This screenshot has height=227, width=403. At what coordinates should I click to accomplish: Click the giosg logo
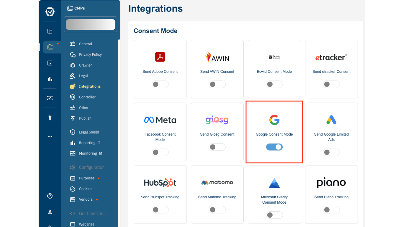click(x=217, y=120)
